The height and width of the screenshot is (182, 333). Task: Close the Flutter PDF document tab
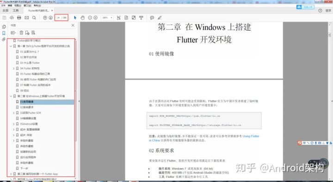[52, 10]
